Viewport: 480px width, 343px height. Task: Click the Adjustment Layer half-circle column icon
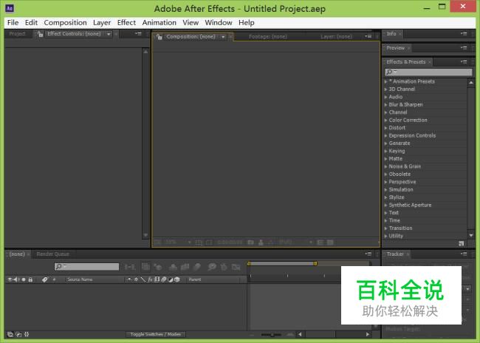click(171, 279)
